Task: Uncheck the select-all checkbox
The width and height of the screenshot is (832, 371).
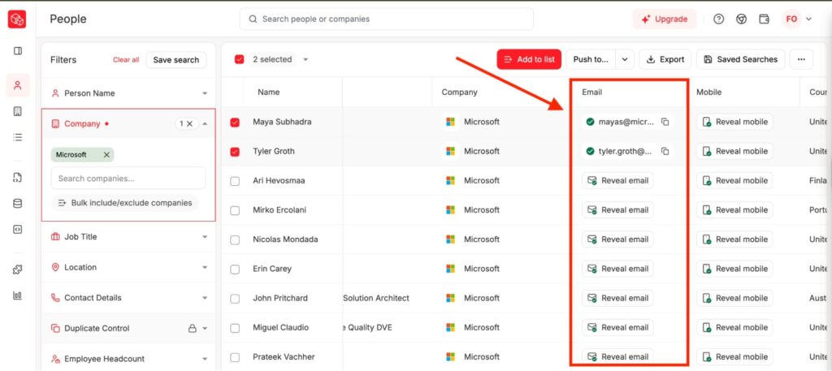Action: (240, 59)
